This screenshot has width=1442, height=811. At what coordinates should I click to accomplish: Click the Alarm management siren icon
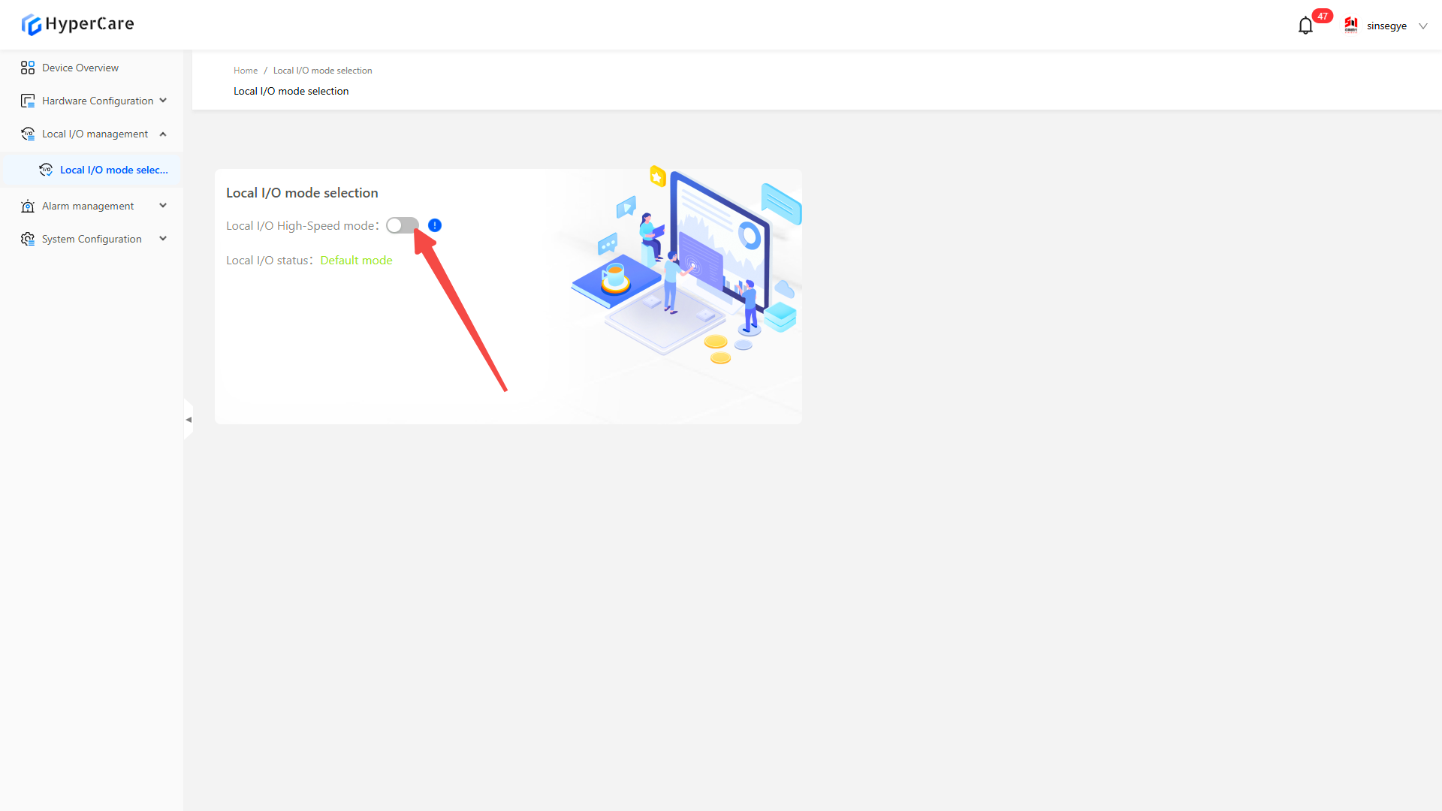(x=28, y=206)
